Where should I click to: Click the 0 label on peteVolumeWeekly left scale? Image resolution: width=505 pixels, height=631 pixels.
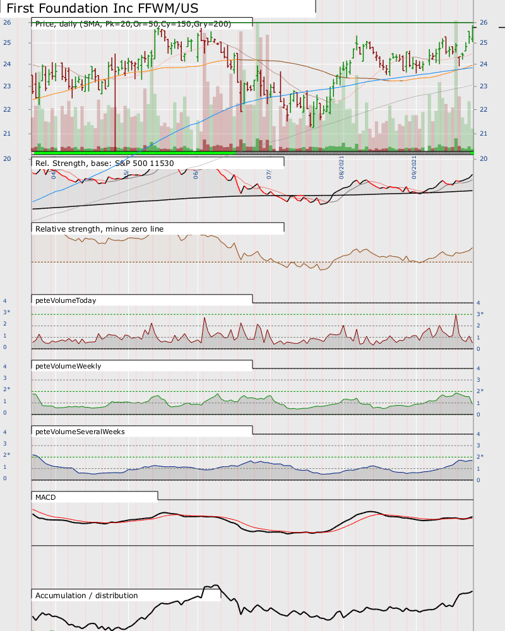click(5, 413)
